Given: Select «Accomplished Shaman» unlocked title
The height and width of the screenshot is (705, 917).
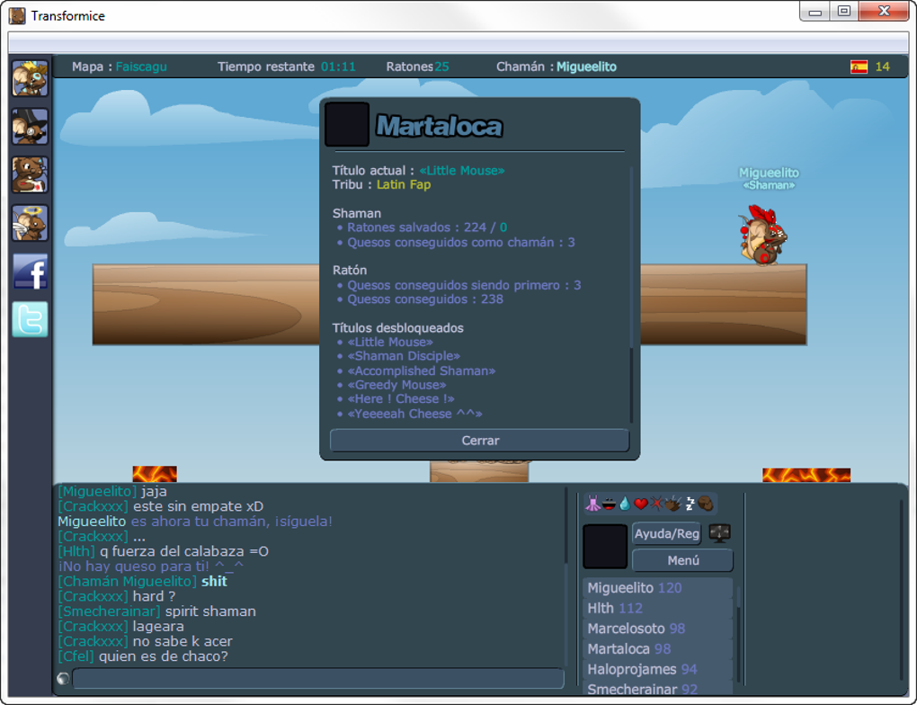Looking at the screenshot, I should [x=421, y=370].
